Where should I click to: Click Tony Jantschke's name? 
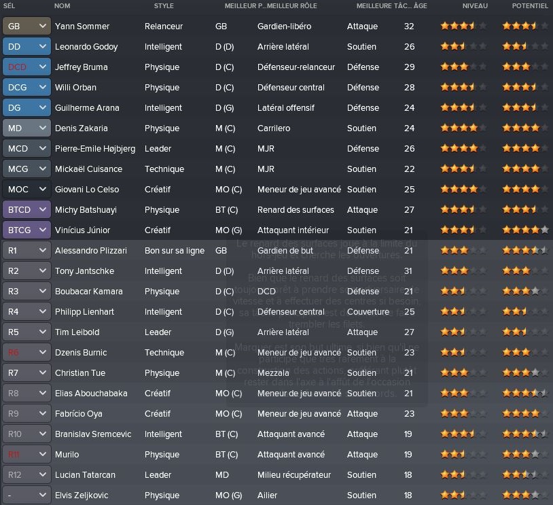click(85, 271)
